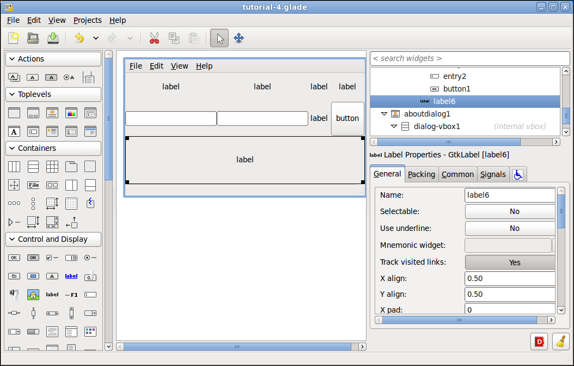Select entry2 in widget tree
This screenshot has width=574, height=366.
tap(454, 76)
